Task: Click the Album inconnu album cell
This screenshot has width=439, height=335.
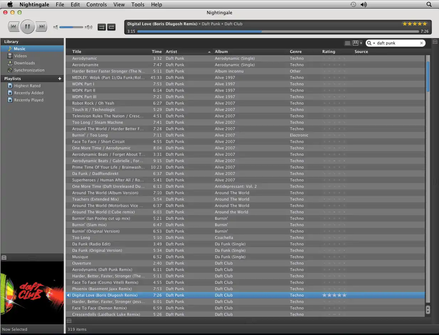Action: click(229, 71)
